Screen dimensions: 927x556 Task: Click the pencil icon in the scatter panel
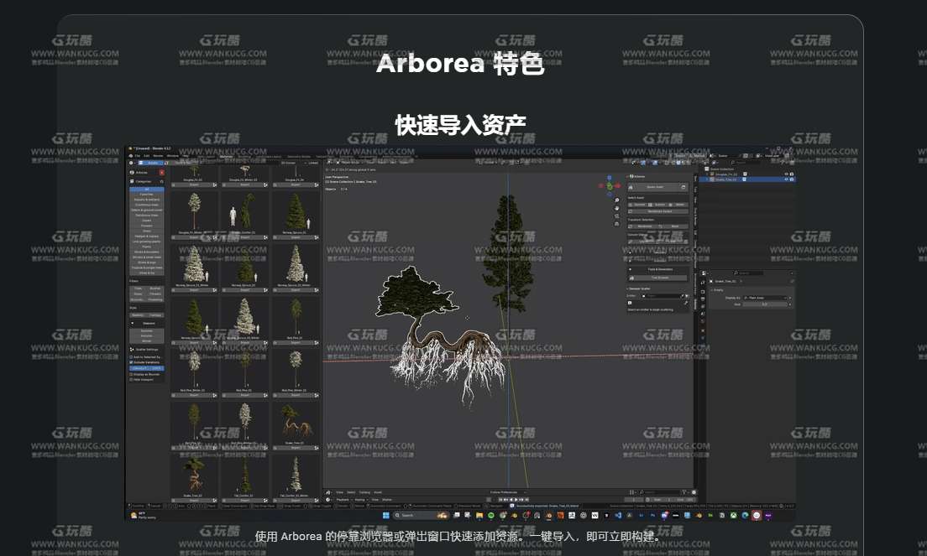[686, 303]
